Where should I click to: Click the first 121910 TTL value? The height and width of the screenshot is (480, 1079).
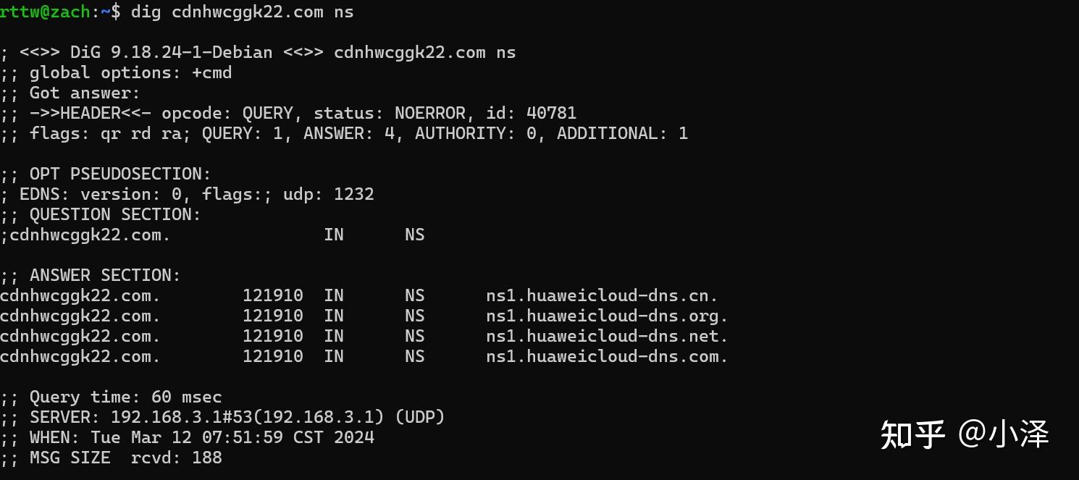click(273, 295)
